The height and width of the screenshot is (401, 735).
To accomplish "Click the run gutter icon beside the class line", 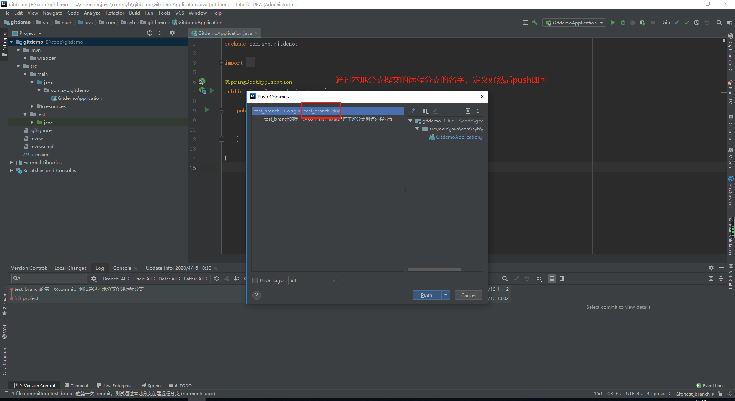I will (x=211, y=91).
